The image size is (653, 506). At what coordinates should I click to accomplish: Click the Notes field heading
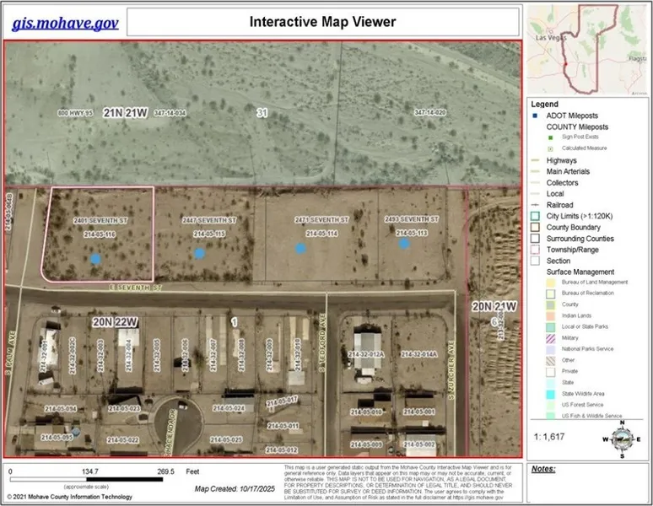(543, 468)
